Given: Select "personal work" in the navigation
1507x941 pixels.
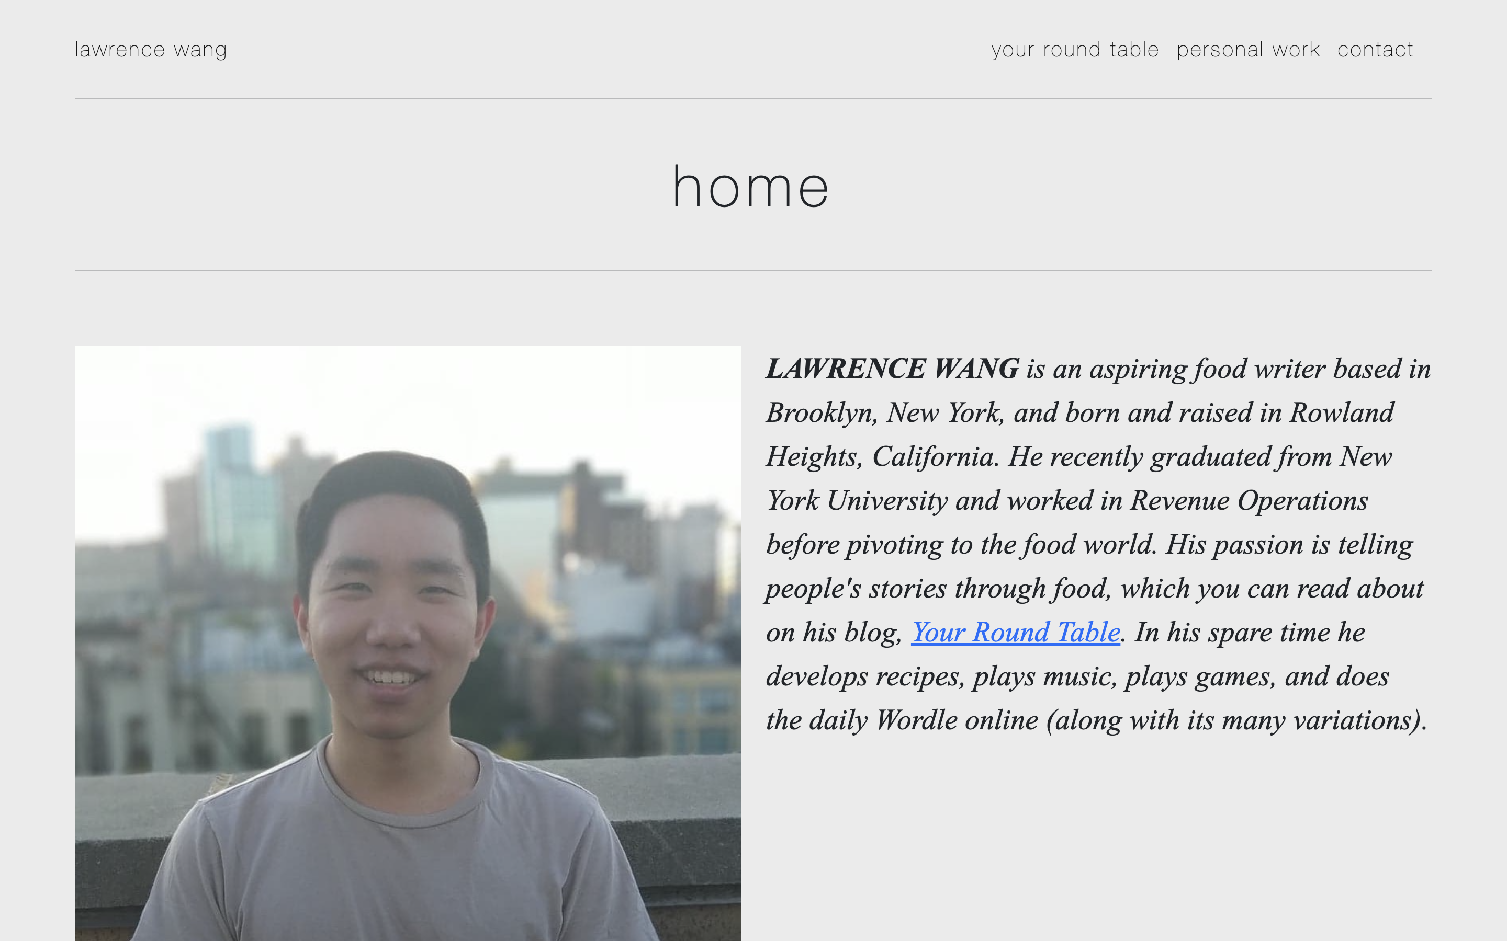Looking at the screenshot, I should click(1247, 49).
